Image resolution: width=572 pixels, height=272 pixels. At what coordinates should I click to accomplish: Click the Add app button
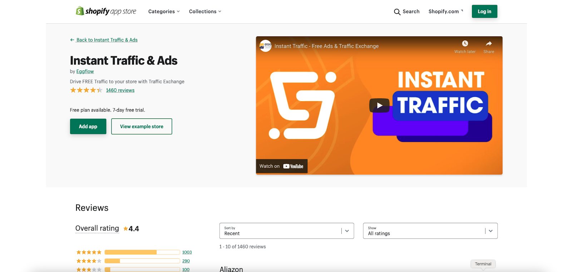(88, 127)
